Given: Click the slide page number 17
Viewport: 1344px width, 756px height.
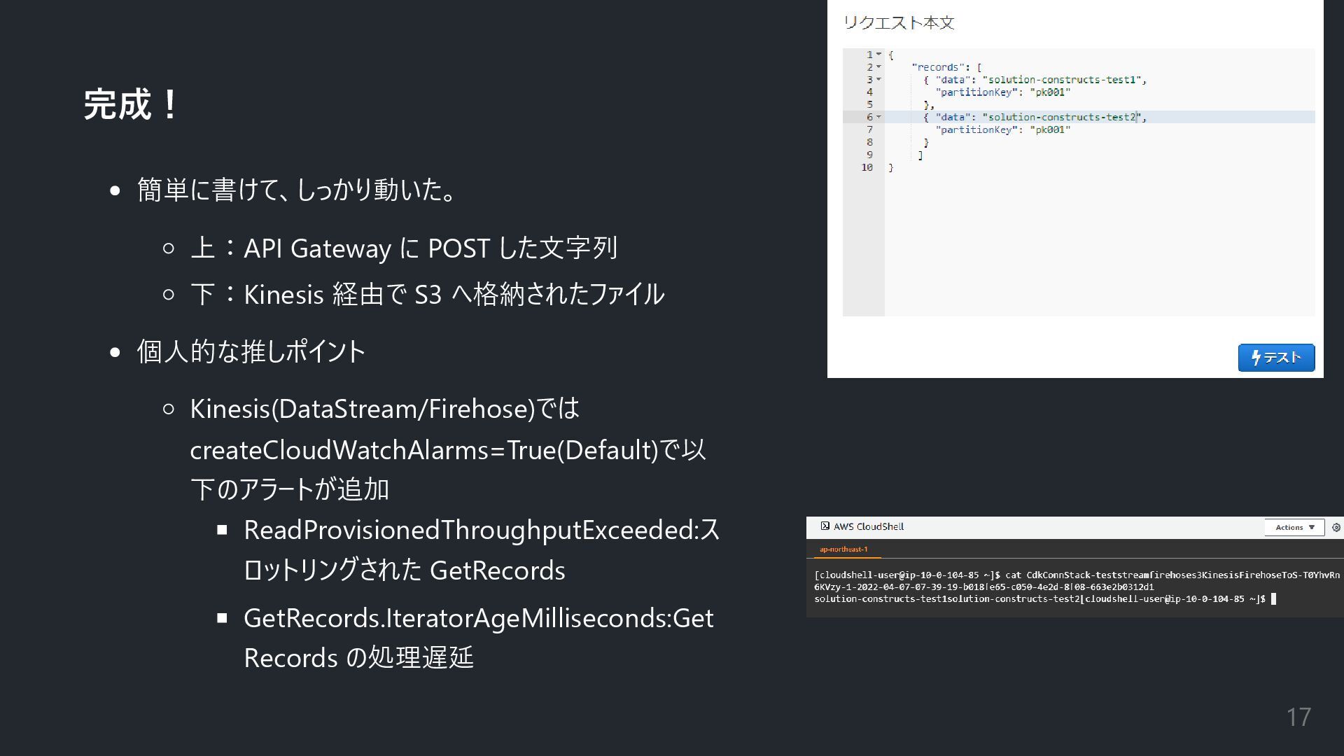Looking at the screenshot, I should pyautogui.click(x=1298, y=717).
